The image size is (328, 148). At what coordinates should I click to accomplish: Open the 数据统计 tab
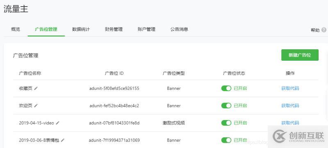(81, 29)
